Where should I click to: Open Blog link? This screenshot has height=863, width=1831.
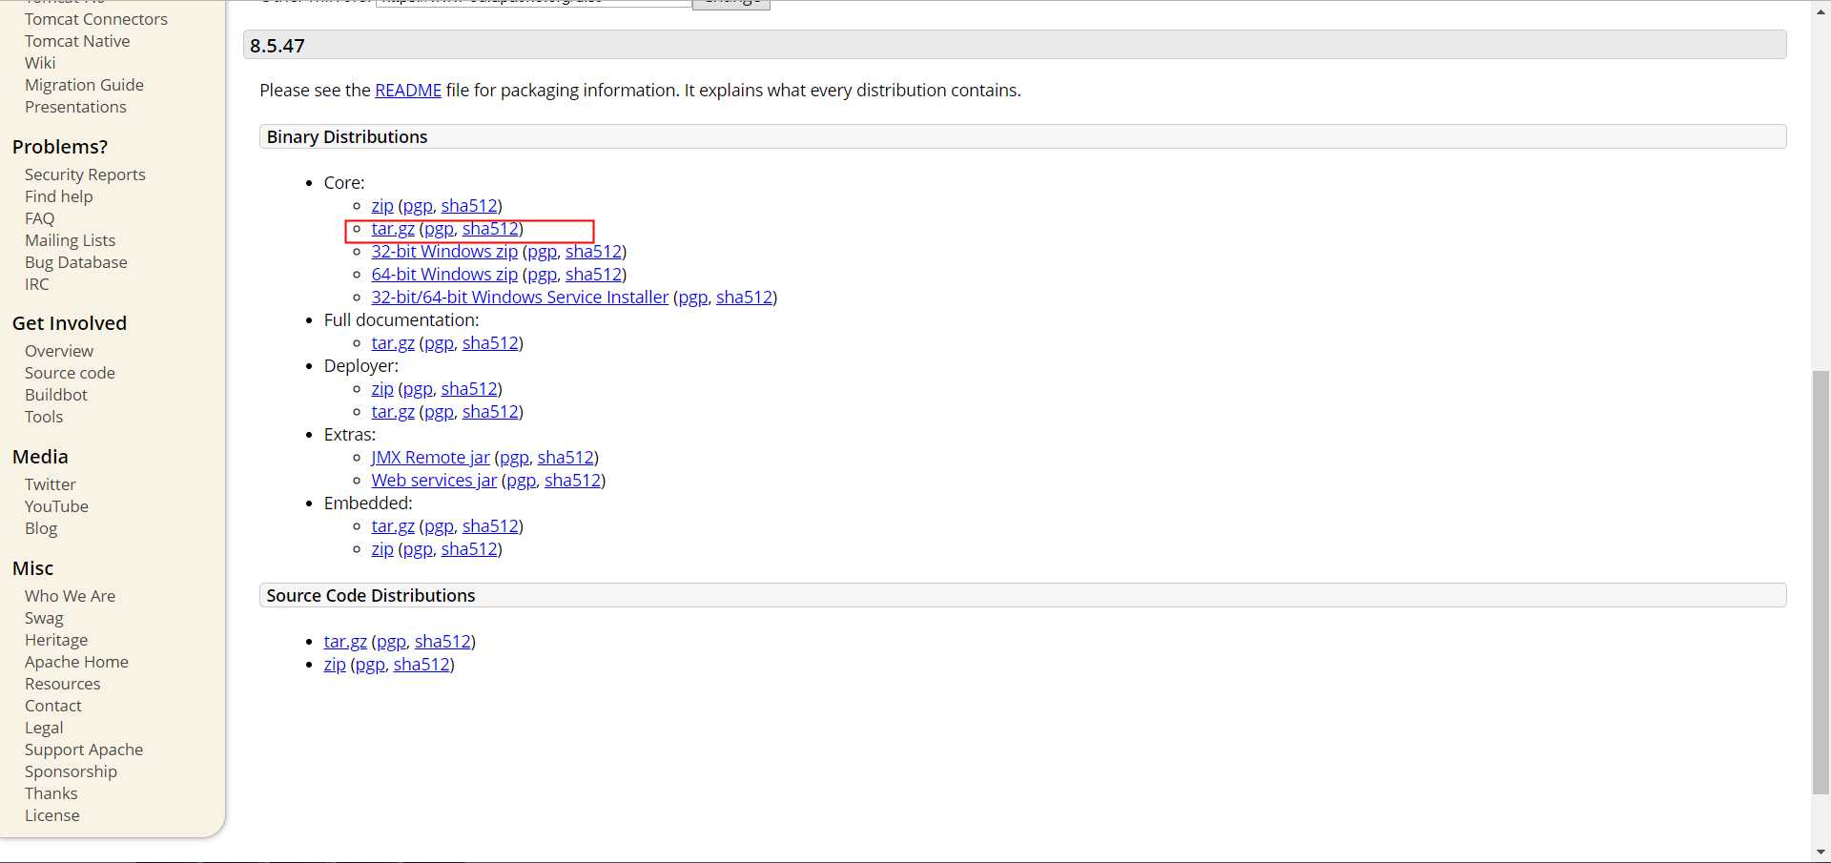tap(41, 528)
